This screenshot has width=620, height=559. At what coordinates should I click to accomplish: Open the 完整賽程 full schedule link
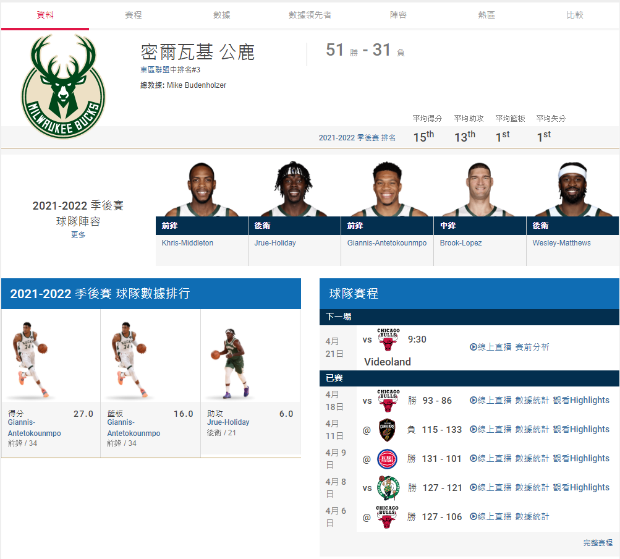tap(598, 543)
